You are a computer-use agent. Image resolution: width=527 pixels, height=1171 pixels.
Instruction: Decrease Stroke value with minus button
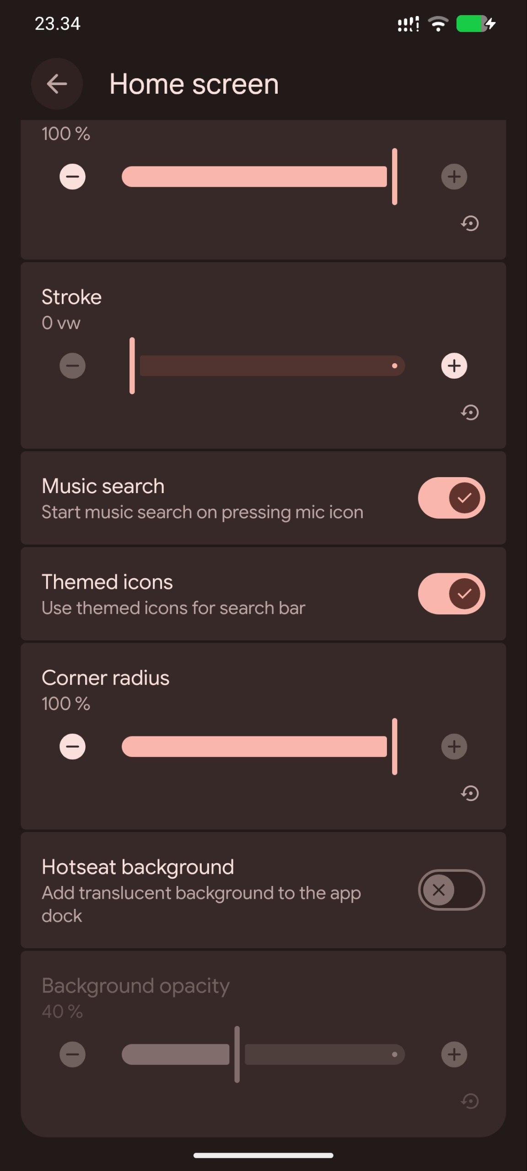tap(72, 366)
